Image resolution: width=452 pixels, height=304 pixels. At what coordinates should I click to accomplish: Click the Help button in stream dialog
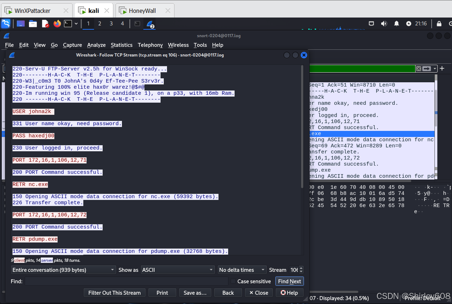click(290, 293)
